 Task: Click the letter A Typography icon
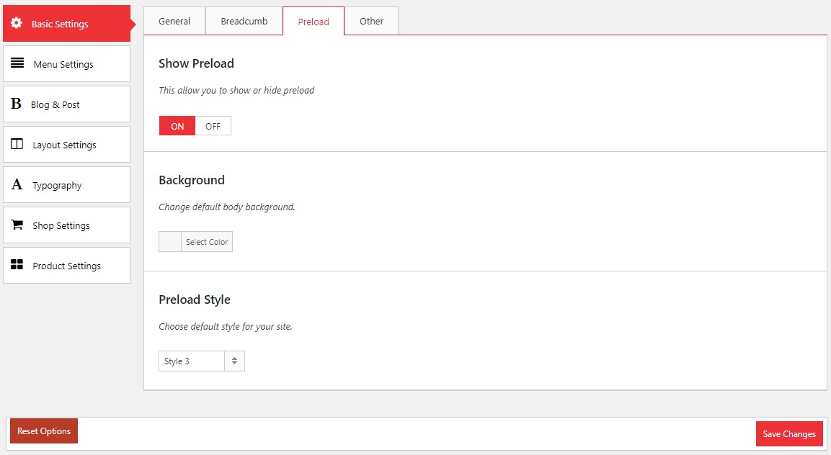point(17,185)
